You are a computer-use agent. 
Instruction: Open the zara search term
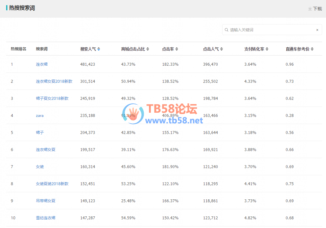(40, 116)
